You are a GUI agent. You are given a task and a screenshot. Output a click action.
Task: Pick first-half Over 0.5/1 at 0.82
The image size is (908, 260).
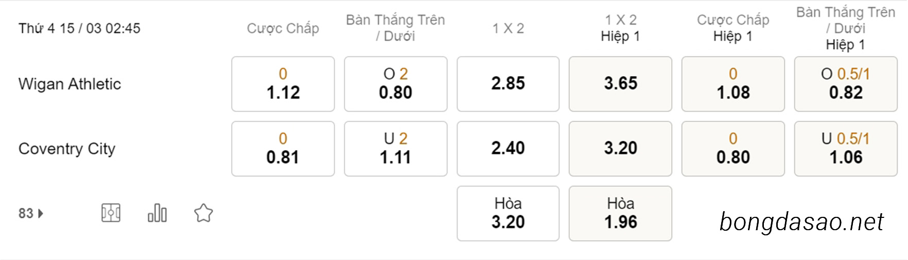(846, 84)
